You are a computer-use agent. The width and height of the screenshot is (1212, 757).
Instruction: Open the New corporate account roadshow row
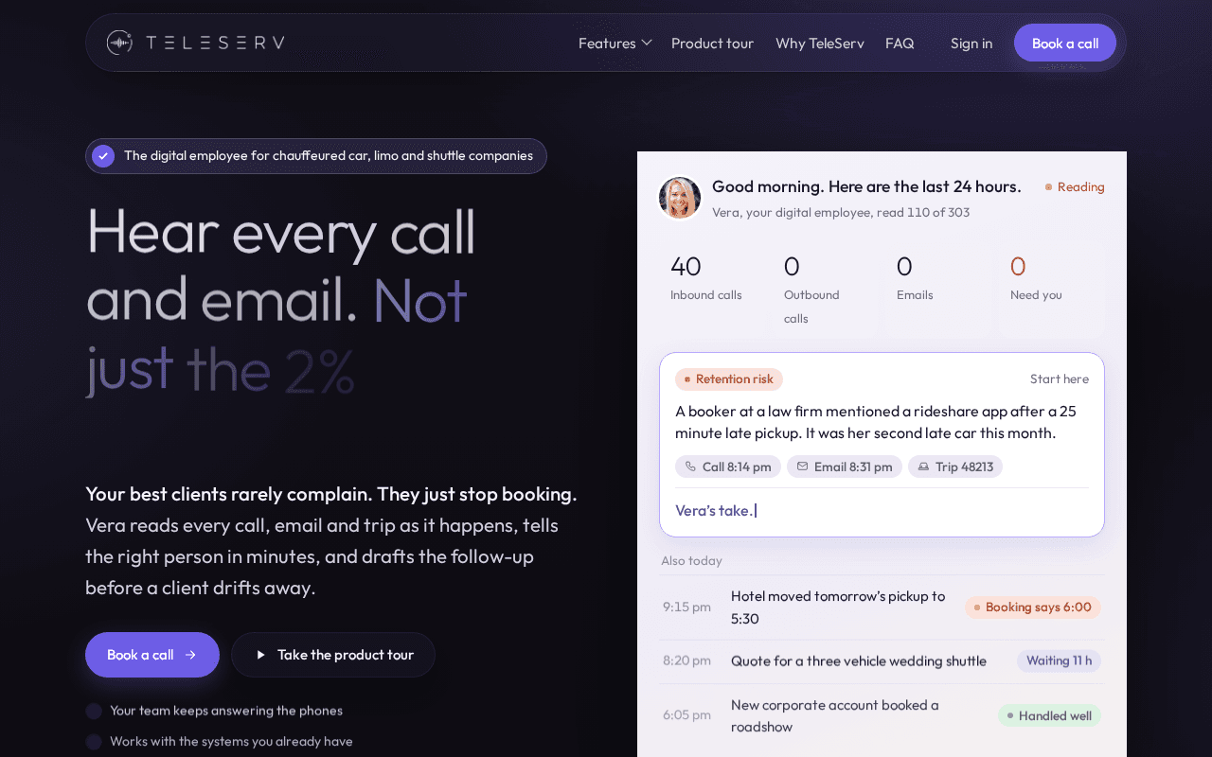(x=882, y=715)
